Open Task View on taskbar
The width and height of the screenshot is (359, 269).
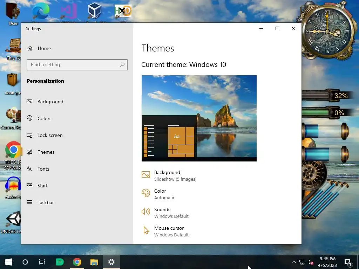42,262
